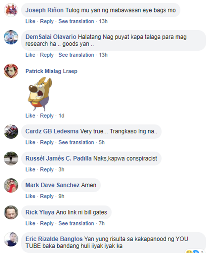See translation of Cardz GB Ledesma's comment
This screenshot has width=220, height=253.
pos(76,142)
